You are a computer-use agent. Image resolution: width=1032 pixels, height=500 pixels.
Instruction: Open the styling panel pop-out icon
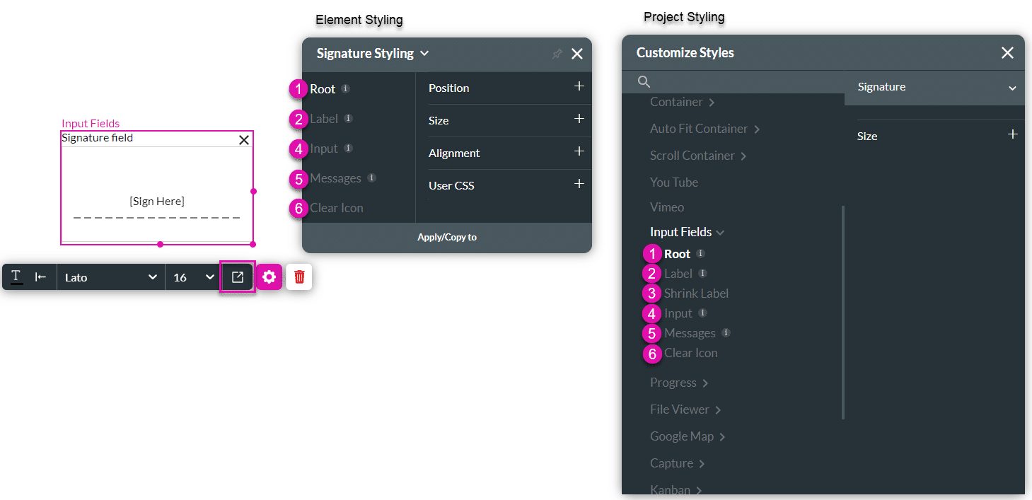tap(238, 277)
